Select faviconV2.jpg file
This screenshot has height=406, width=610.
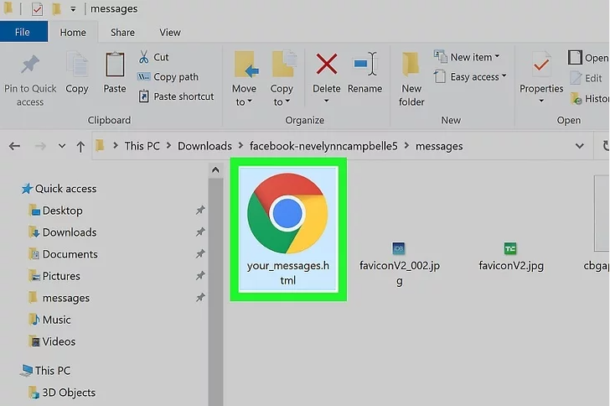(x=511, y=257)
